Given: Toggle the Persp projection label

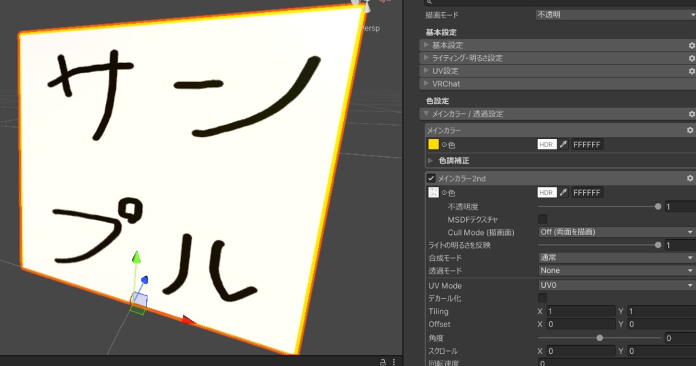Looking at the screenshot, I should (370, 28).
